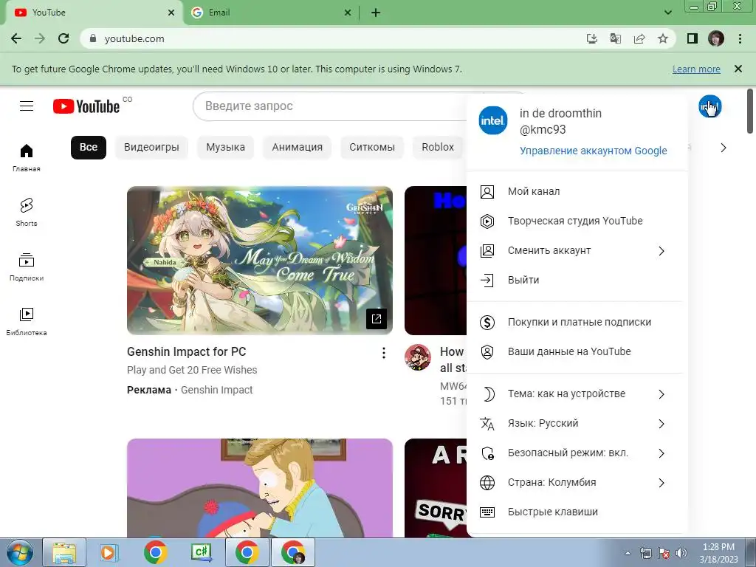Click the intel account avatar in header
Screen dimensions: 756x567
pyautogui.click(x=709, y=106)
